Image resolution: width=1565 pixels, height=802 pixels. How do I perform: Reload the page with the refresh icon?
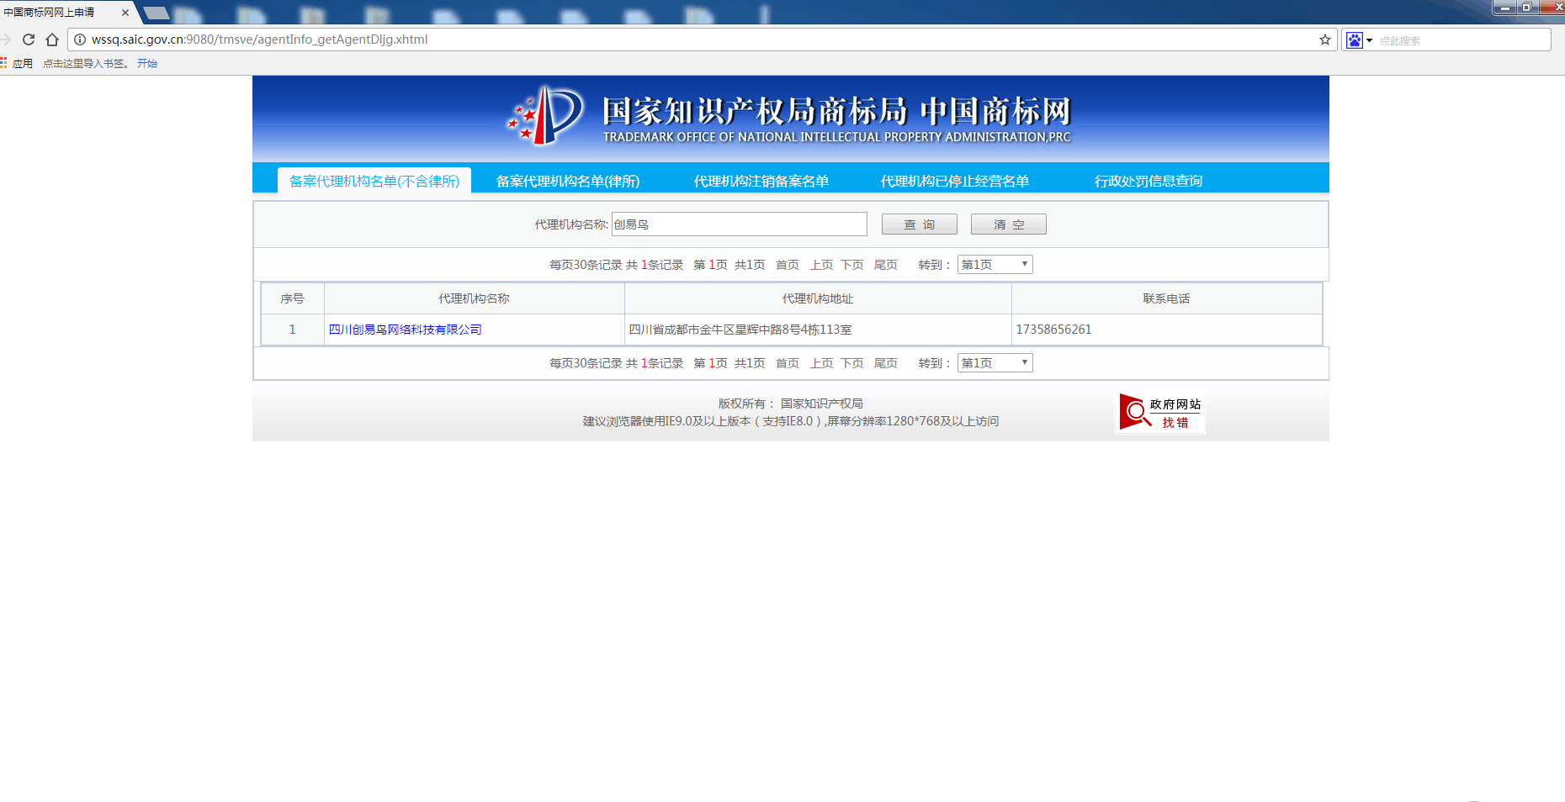coord(29,40)
